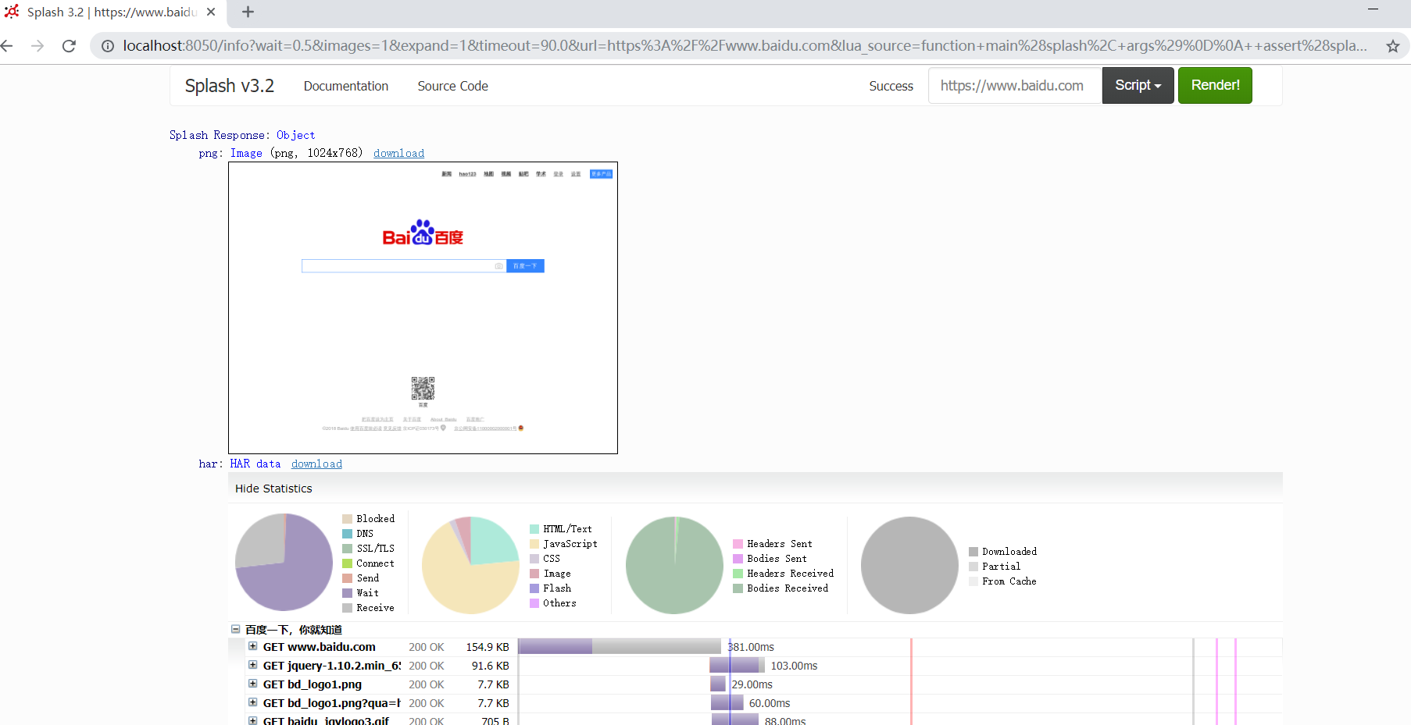Close the Splash 3.2 tab
1411x725 pixels.
coord(211,12)
